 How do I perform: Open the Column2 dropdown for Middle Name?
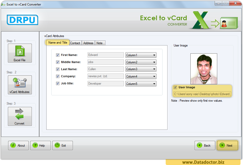pos(141,62)
